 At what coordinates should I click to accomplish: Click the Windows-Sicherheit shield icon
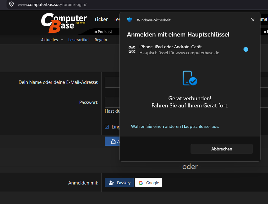coord(130,20)
